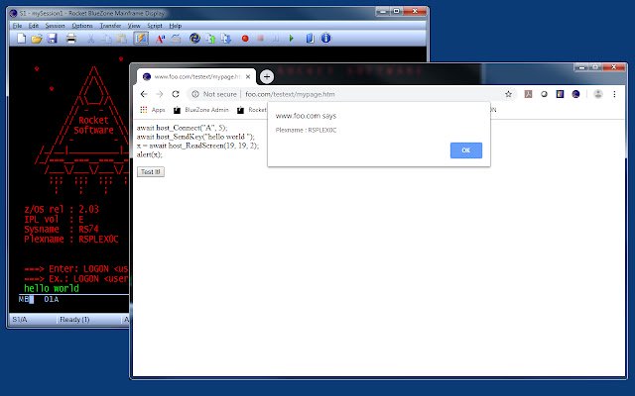Viewport: 635px width, 396px height.
Task: Click the pause script icon in BlueZone
Action: (276, 39)
